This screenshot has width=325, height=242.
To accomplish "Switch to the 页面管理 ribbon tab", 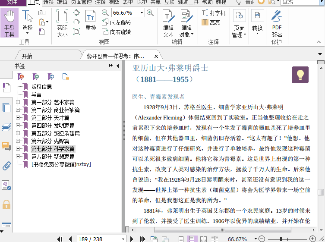I will point(81,2).
